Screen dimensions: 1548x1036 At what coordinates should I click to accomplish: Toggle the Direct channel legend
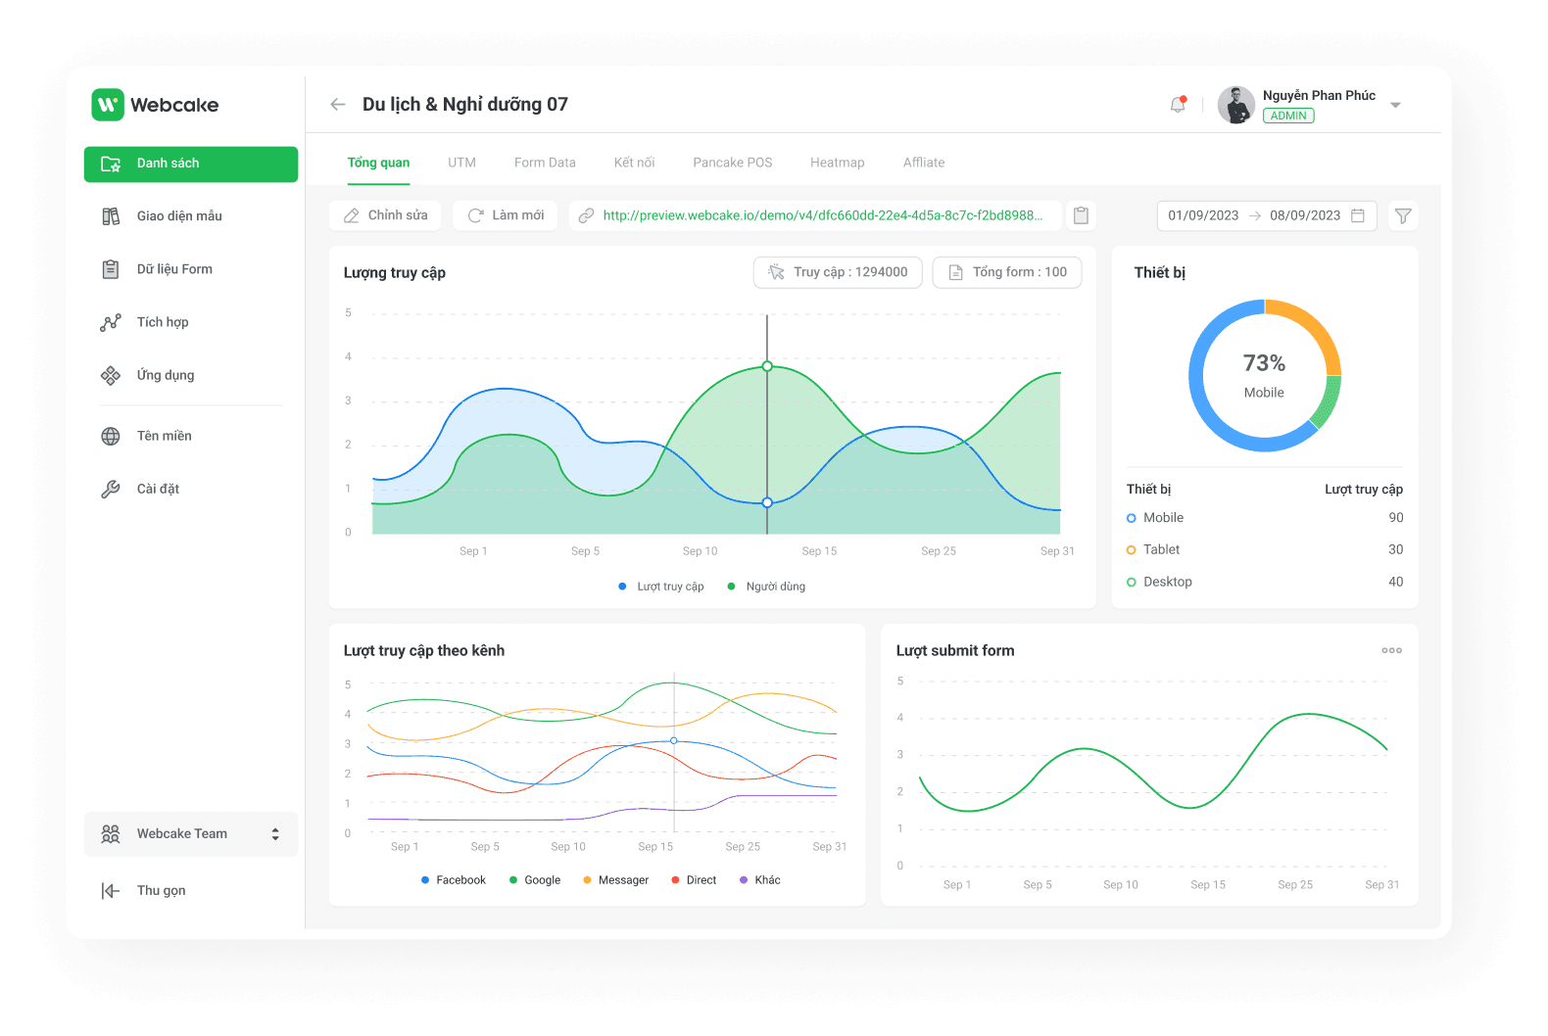(694, 880)
